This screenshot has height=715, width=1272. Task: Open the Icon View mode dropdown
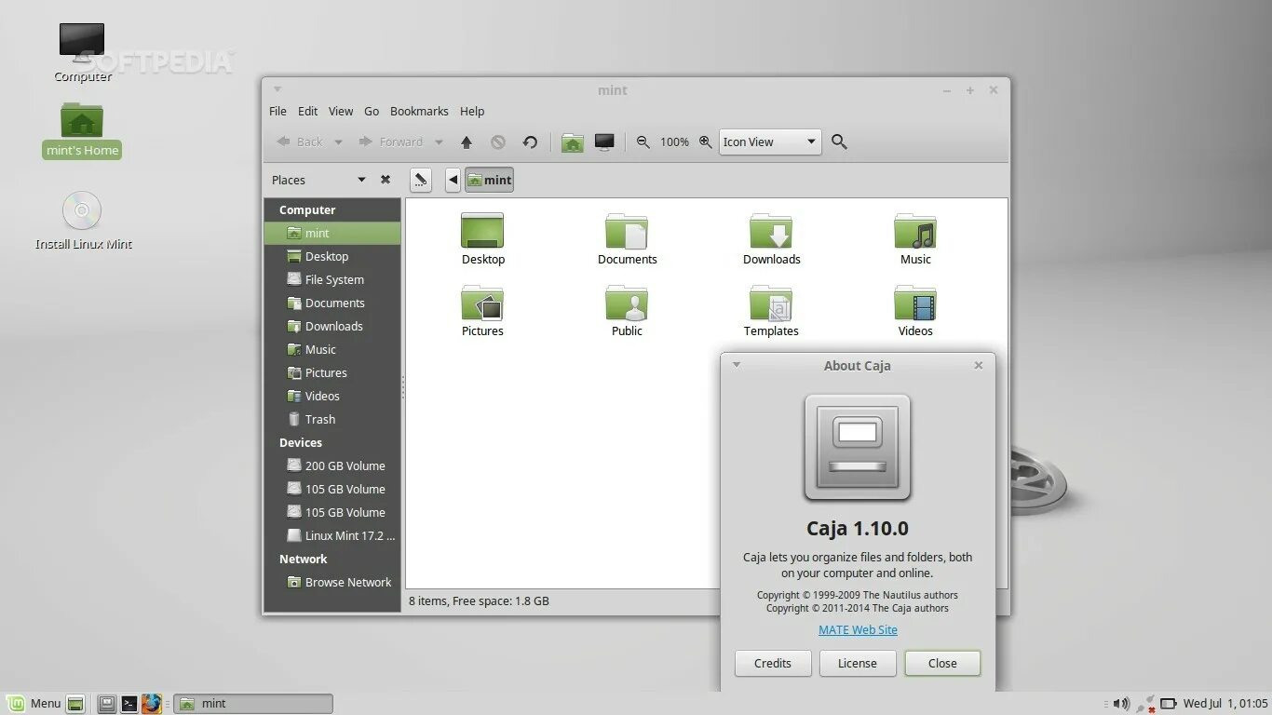point(770,142)
